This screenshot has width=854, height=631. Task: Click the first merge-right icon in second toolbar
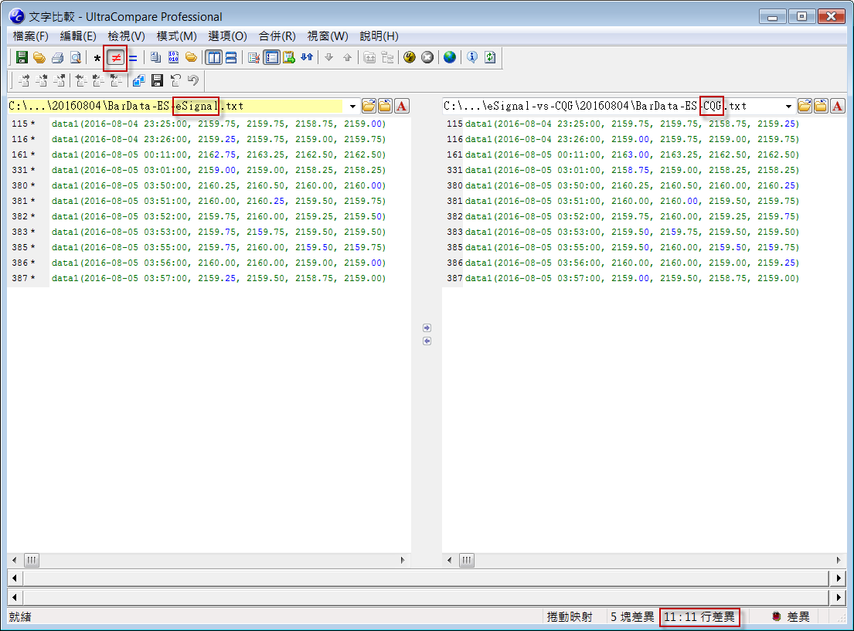tap(24, 80)
